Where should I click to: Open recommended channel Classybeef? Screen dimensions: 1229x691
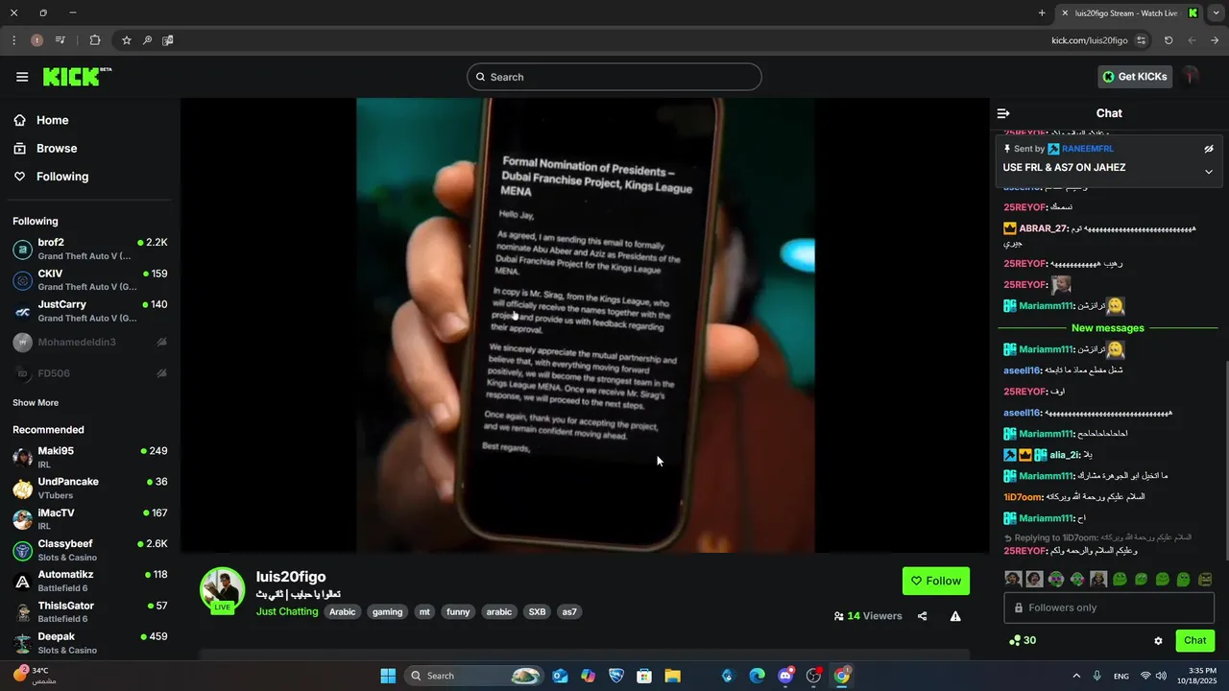coord(89,550)
